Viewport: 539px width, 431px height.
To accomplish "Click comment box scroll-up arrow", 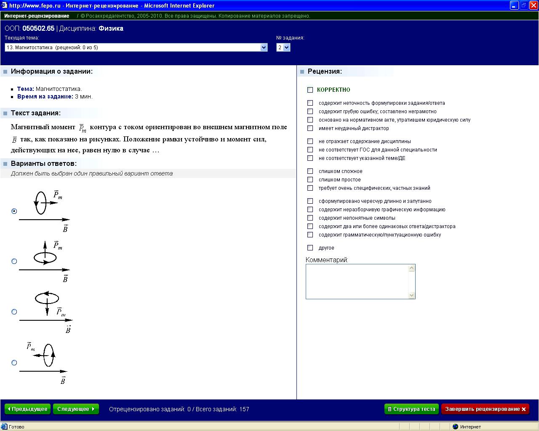I will pyautogui.click(x=412, y=268).
